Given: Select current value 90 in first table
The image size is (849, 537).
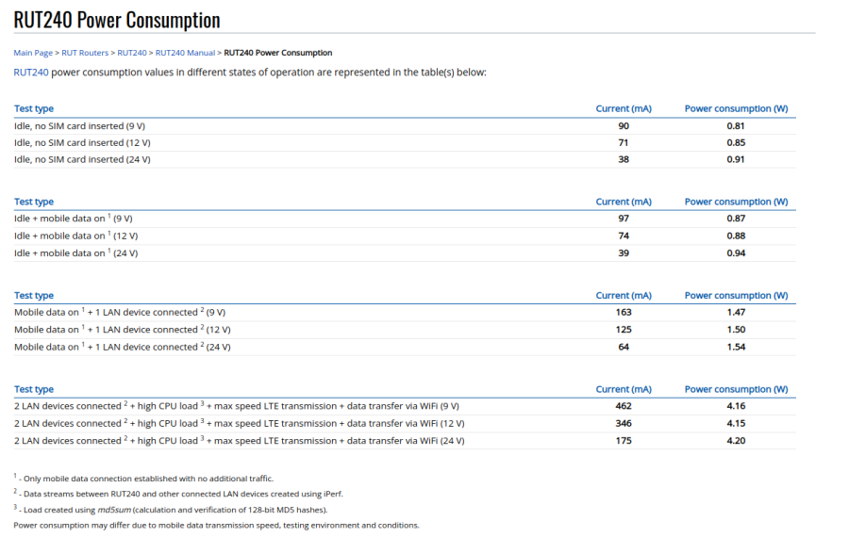Looking at the screenshot, I should coord(624,126).
